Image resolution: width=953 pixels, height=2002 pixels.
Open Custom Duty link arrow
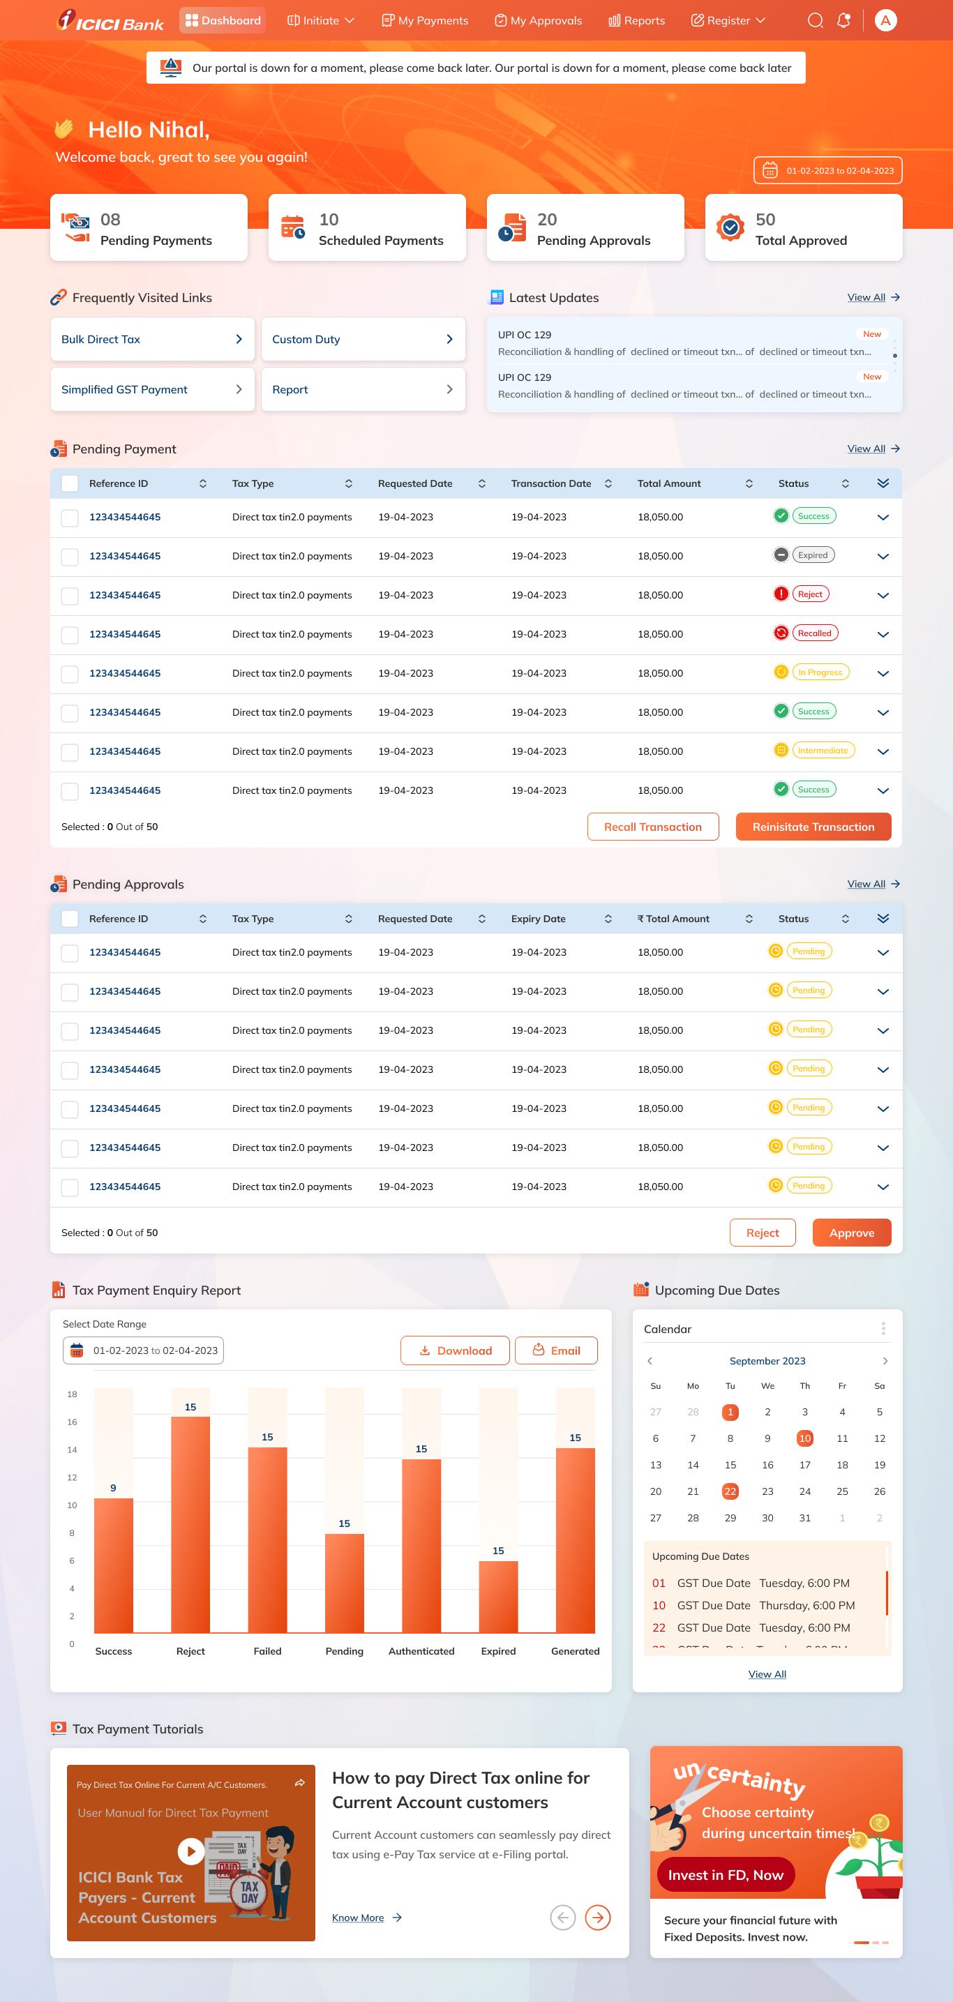449,339
